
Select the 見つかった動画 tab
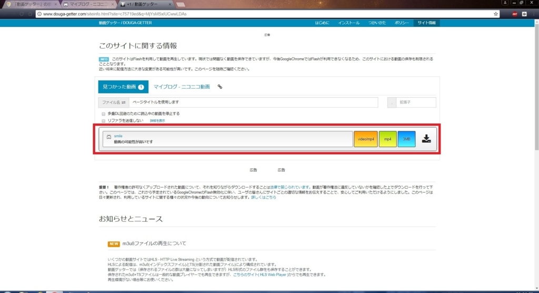click(123, 87)
